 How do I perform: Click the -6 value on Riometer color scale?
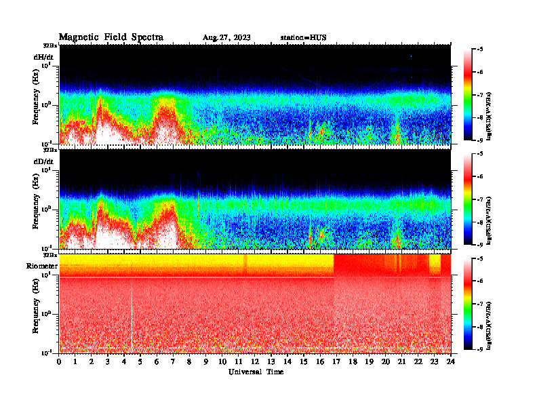click(480, 281)
